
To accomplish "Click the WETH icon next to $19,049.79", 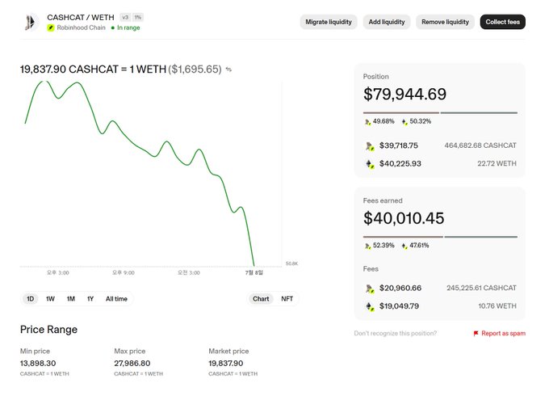I will pos(370,306).
